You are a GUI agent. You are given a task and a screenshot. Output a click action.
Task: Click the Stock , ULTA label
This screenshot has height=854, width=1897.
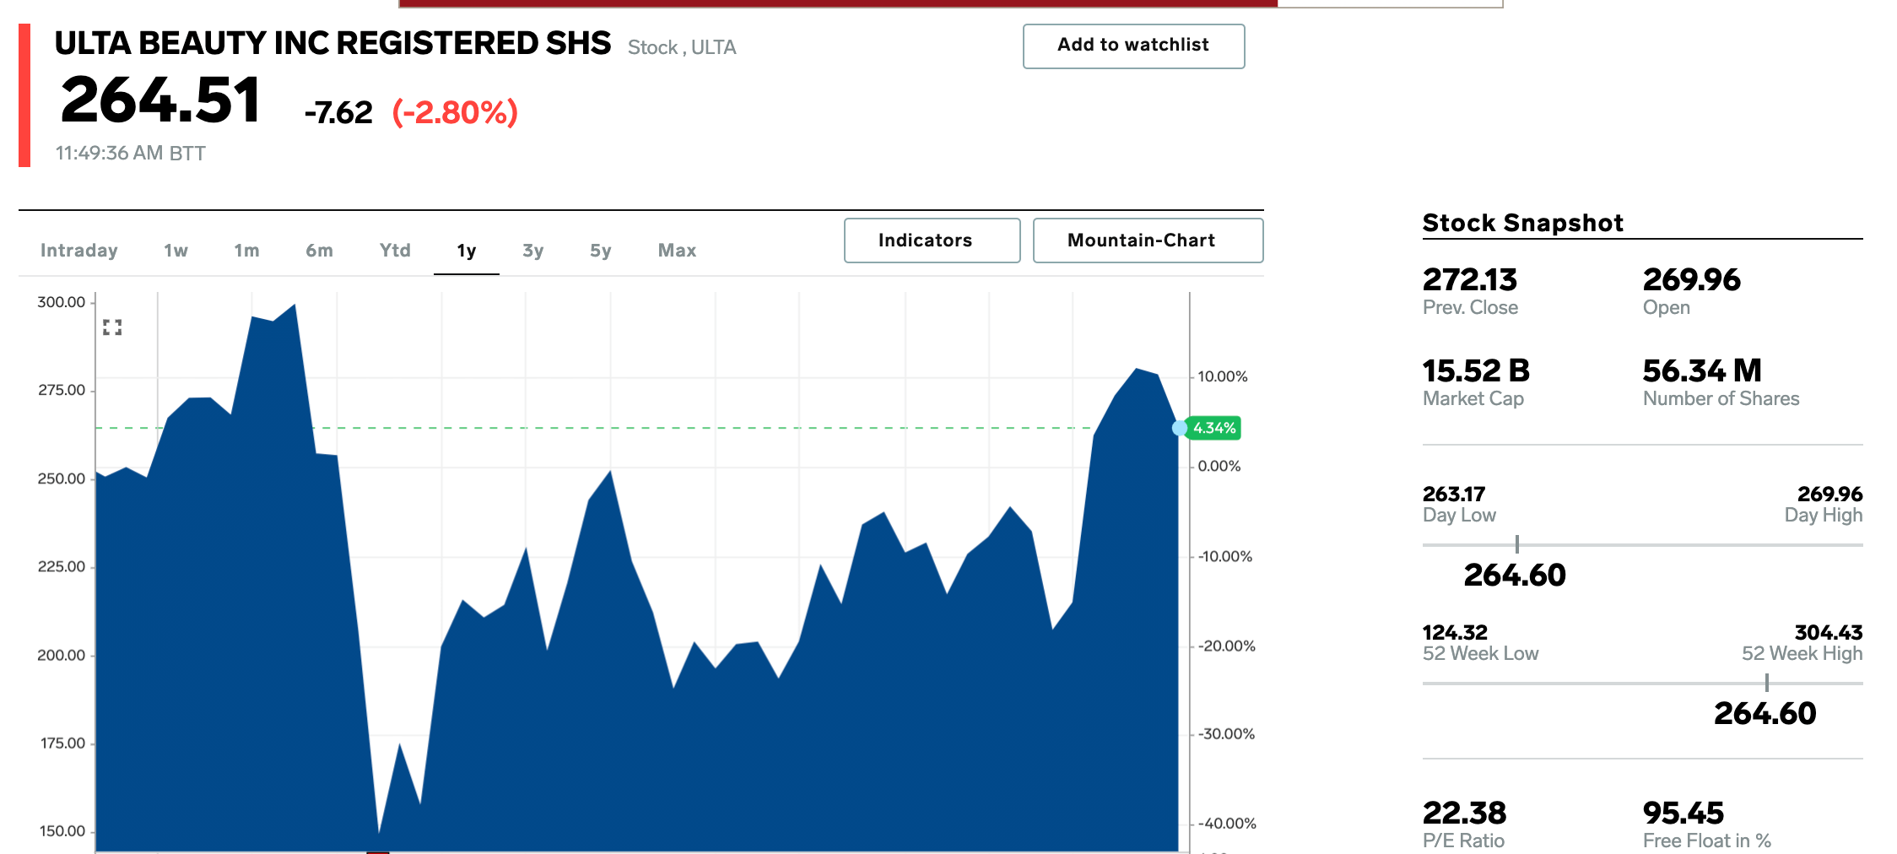pyautogui.click(x=682, y=47)
